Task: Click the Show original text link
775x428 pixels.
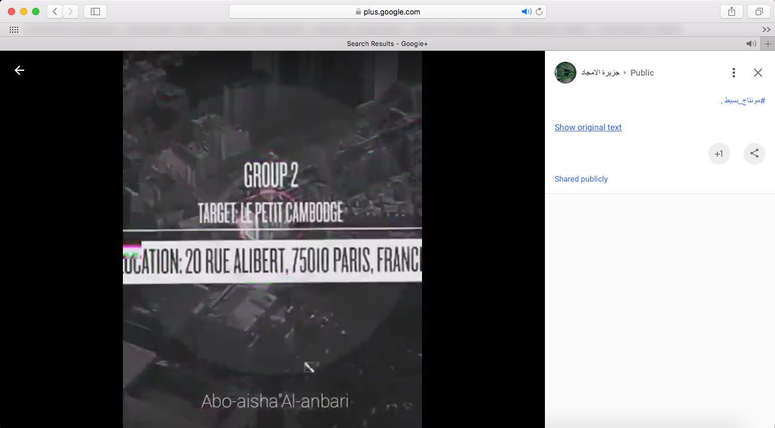Action: pos(588,127)
